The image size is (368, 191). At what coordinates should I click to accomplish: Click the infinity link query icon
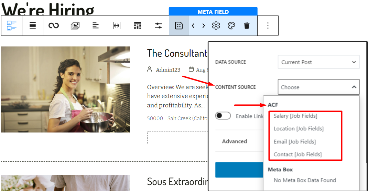coord(54,25)
